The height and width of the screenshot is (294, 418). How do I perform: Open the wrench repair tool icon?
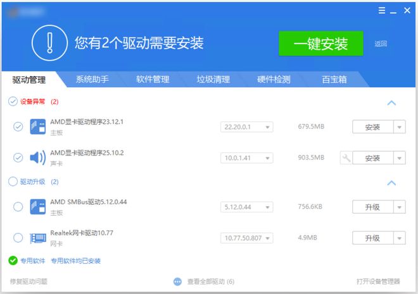click(346, 158)
